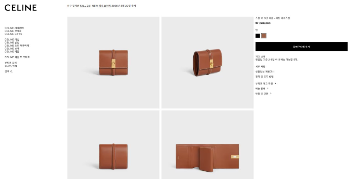View the front-facing wallet image
Image resolution: width=350 pixels, height=179 pixels.
click(x=114, y=62)
